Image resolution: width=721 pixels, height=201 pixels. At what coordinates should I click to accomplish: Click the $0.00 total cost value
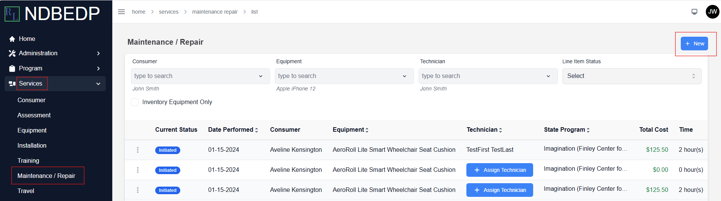tap(660, 170)
